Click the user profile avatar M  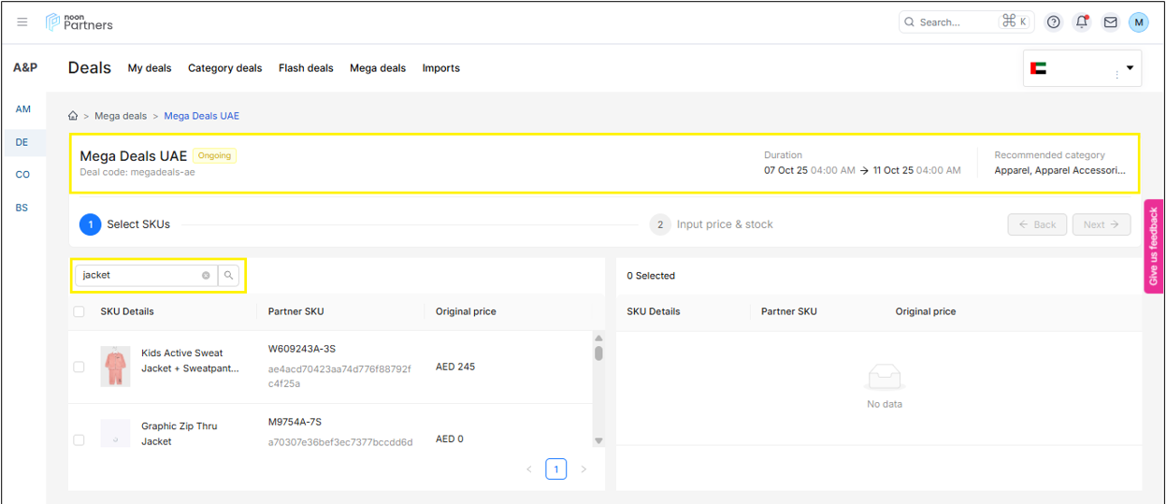(1138, 22)
